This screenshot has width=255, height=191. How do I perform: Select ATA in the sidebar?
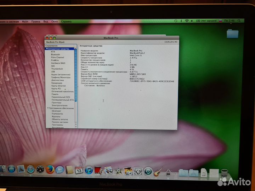53,52
